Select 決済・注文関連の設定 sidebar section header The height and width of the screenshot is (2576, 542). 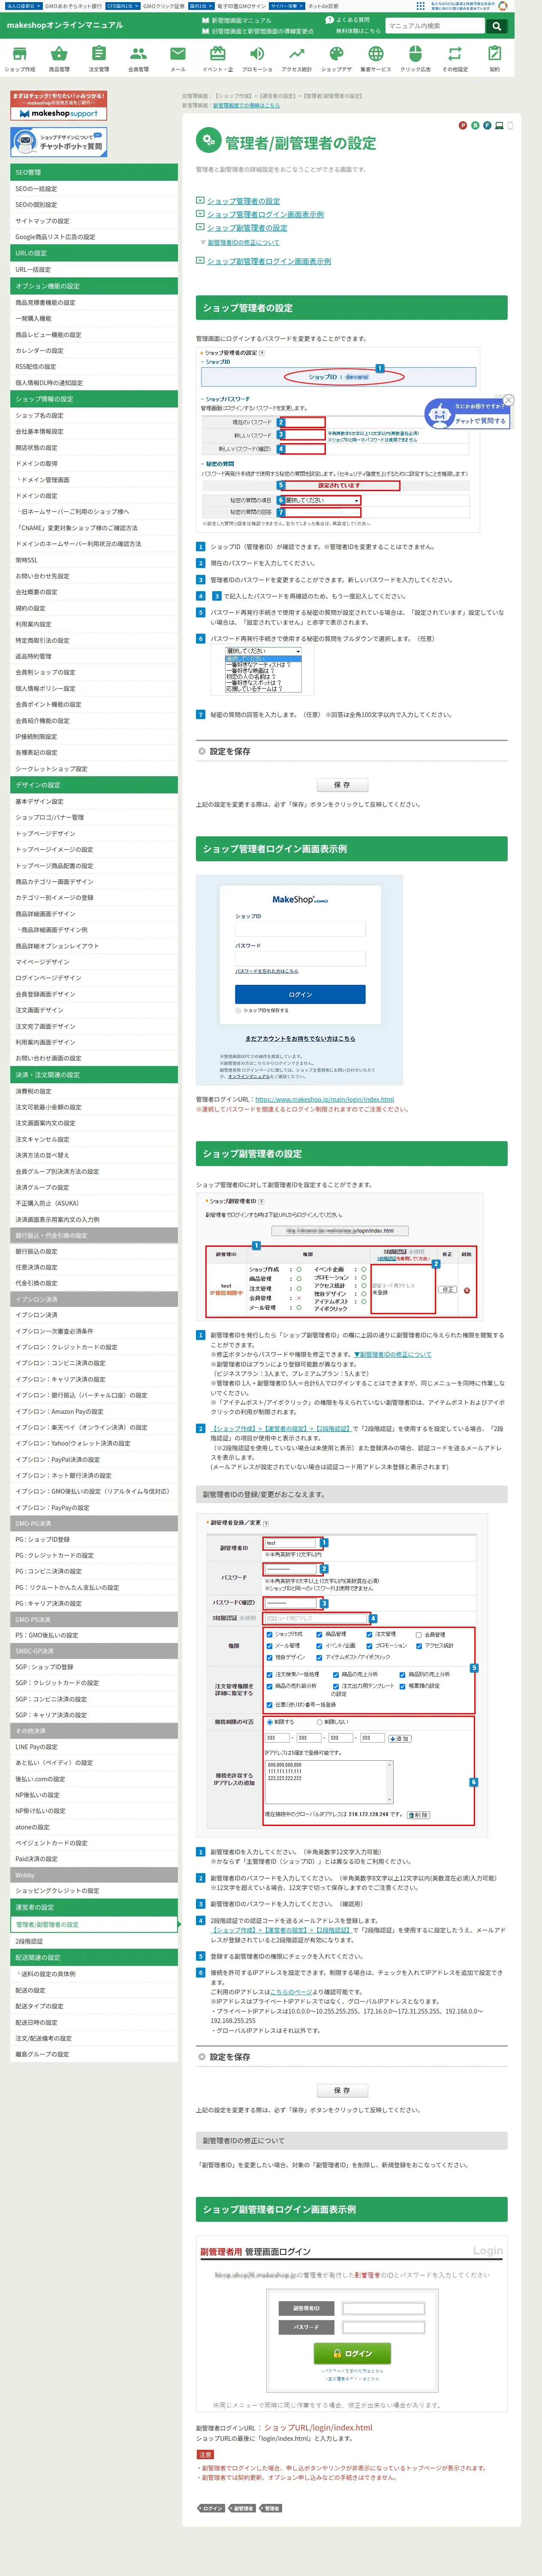94,1075
